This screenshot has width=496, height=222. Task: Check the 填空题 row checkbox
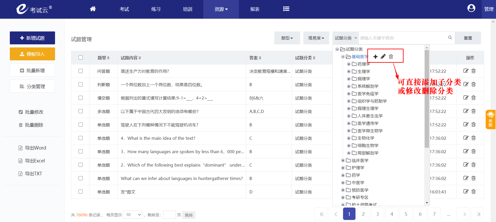coord(81,98)
